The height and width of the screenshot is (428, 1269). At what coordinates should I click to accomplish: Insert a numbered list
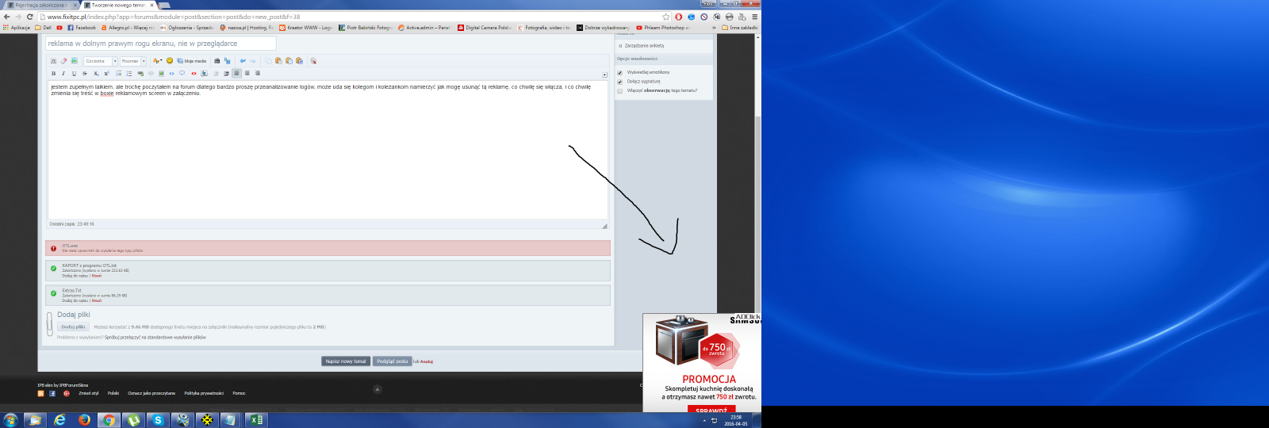129,73
